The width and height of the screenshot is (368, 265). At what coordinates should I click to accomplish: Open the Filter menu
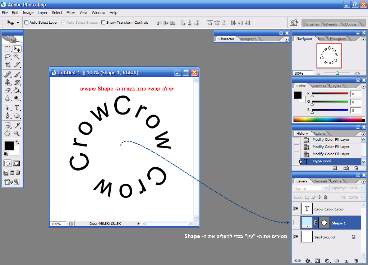tap(71, 13)
